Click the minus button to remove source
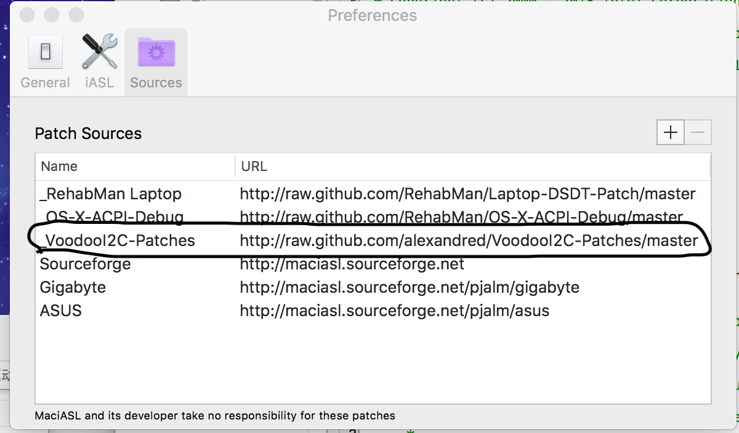The image size is (739, 433). pyautogui.click(x=698, y=132)
